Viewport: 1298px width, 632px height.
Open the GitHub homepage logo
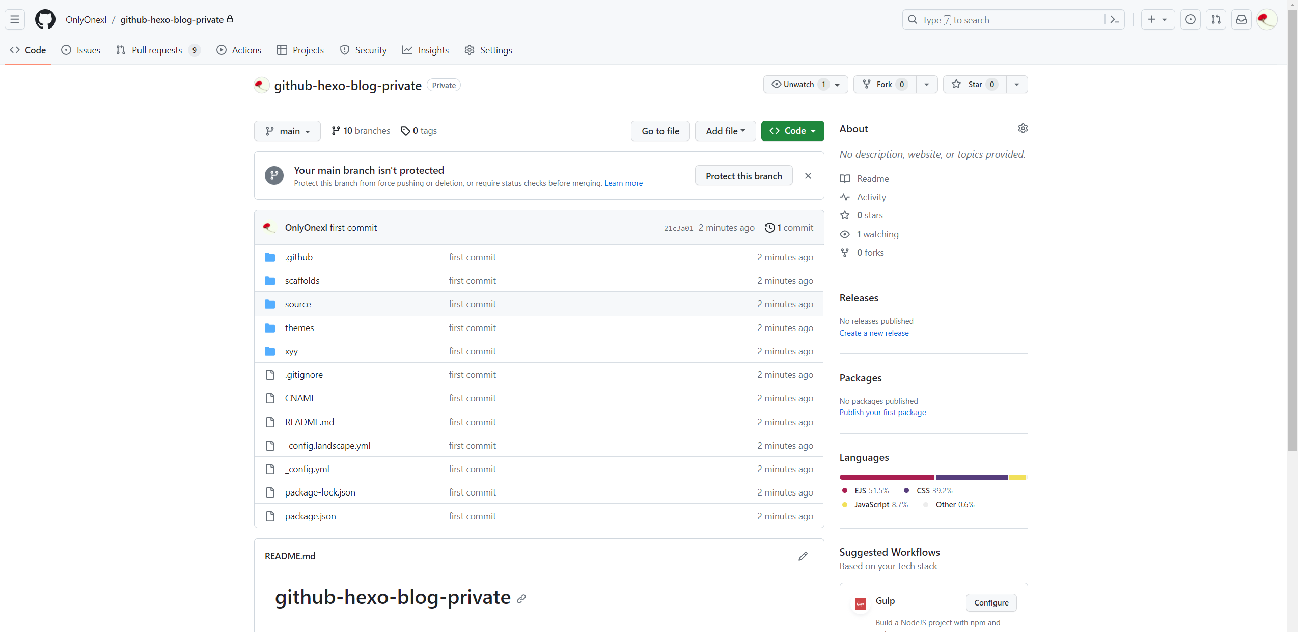pos(45,19)
